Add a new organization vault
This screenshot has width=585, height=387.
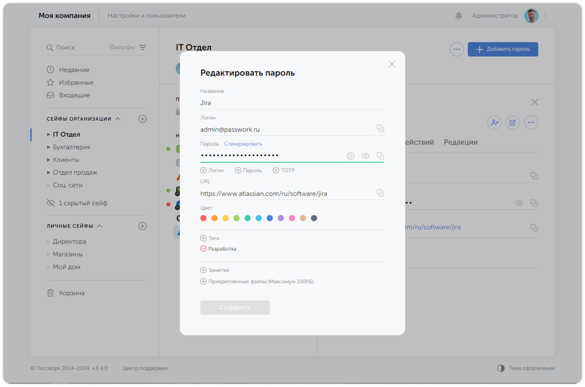(x=142, y=119)
